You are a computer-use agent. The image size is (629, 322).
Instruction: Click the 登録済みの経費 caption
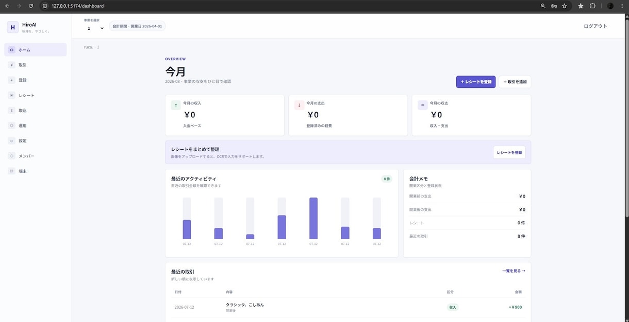319,126
